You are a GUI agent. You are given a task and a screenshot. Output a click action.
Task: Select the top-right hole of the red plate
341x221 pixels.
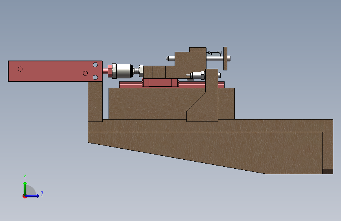pyautogui.click(x=95, y=65)
